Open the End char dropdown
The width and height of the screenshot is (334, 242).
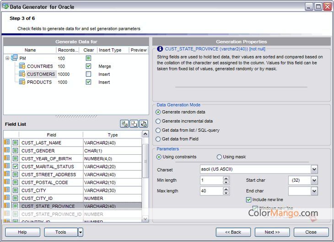click(314, 191)
